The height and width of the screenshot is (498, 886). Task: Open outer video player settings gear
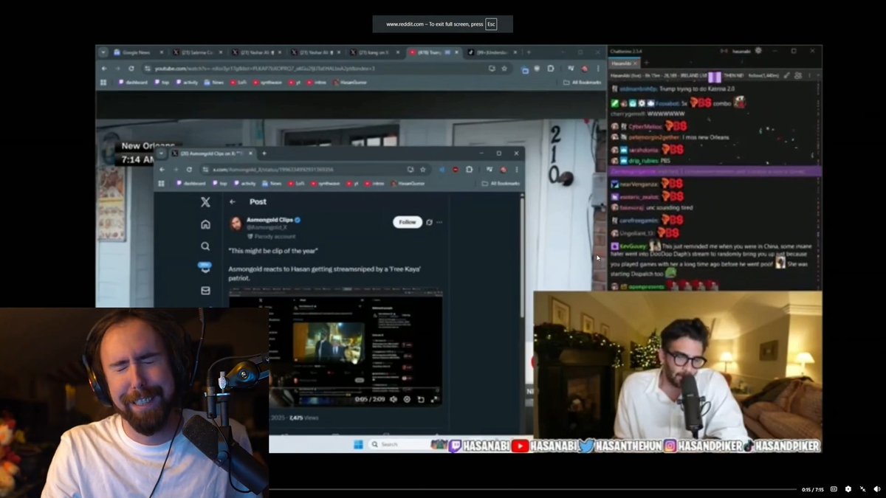click(848, 489)
